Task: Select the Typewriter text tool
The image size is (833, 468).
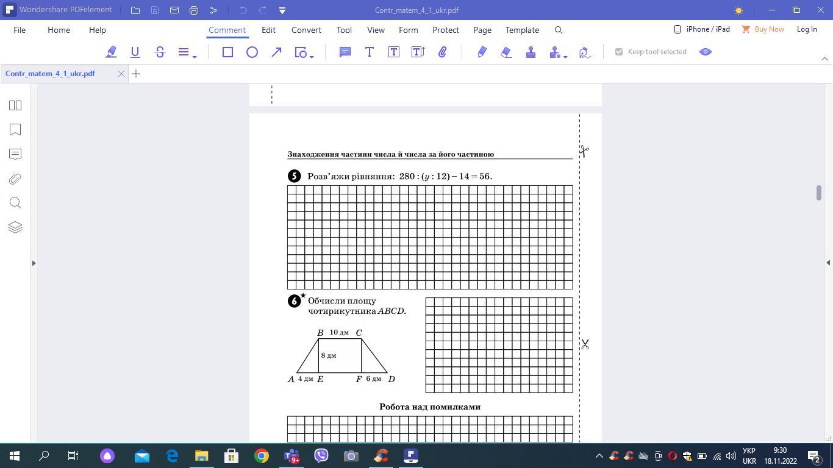Action: [370, 52]
